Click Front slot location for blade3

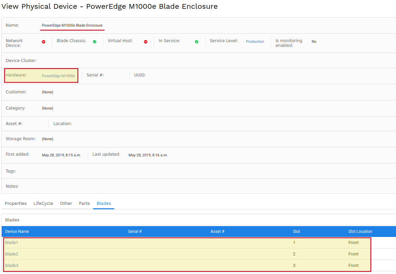pyautogui.click(x=353, y=266)
